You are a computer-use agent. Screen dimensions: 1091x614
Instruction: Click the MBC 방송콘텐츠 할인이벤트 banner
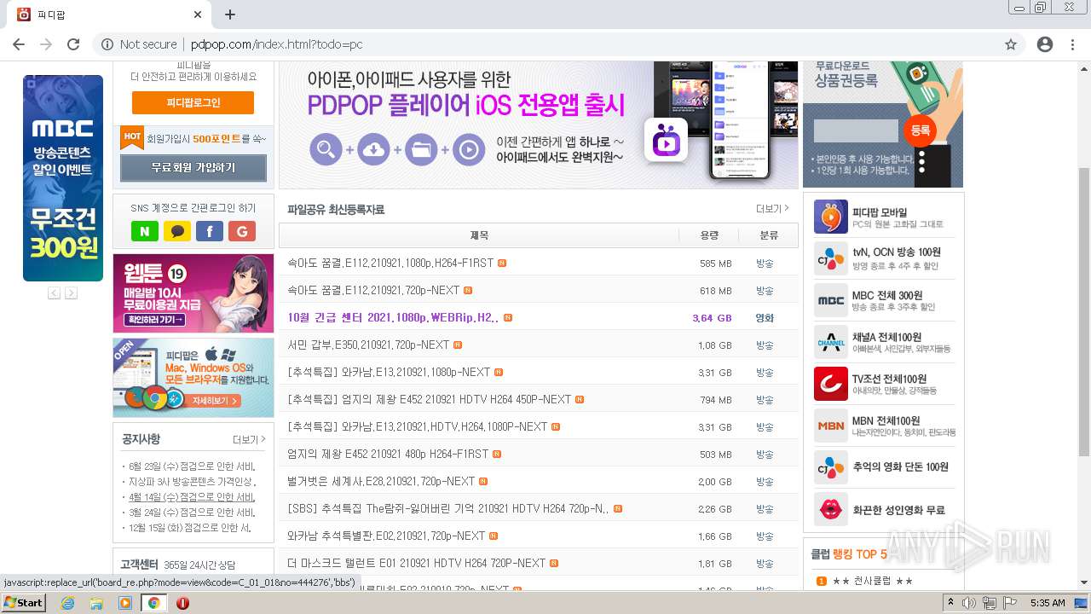coord(63,178)
